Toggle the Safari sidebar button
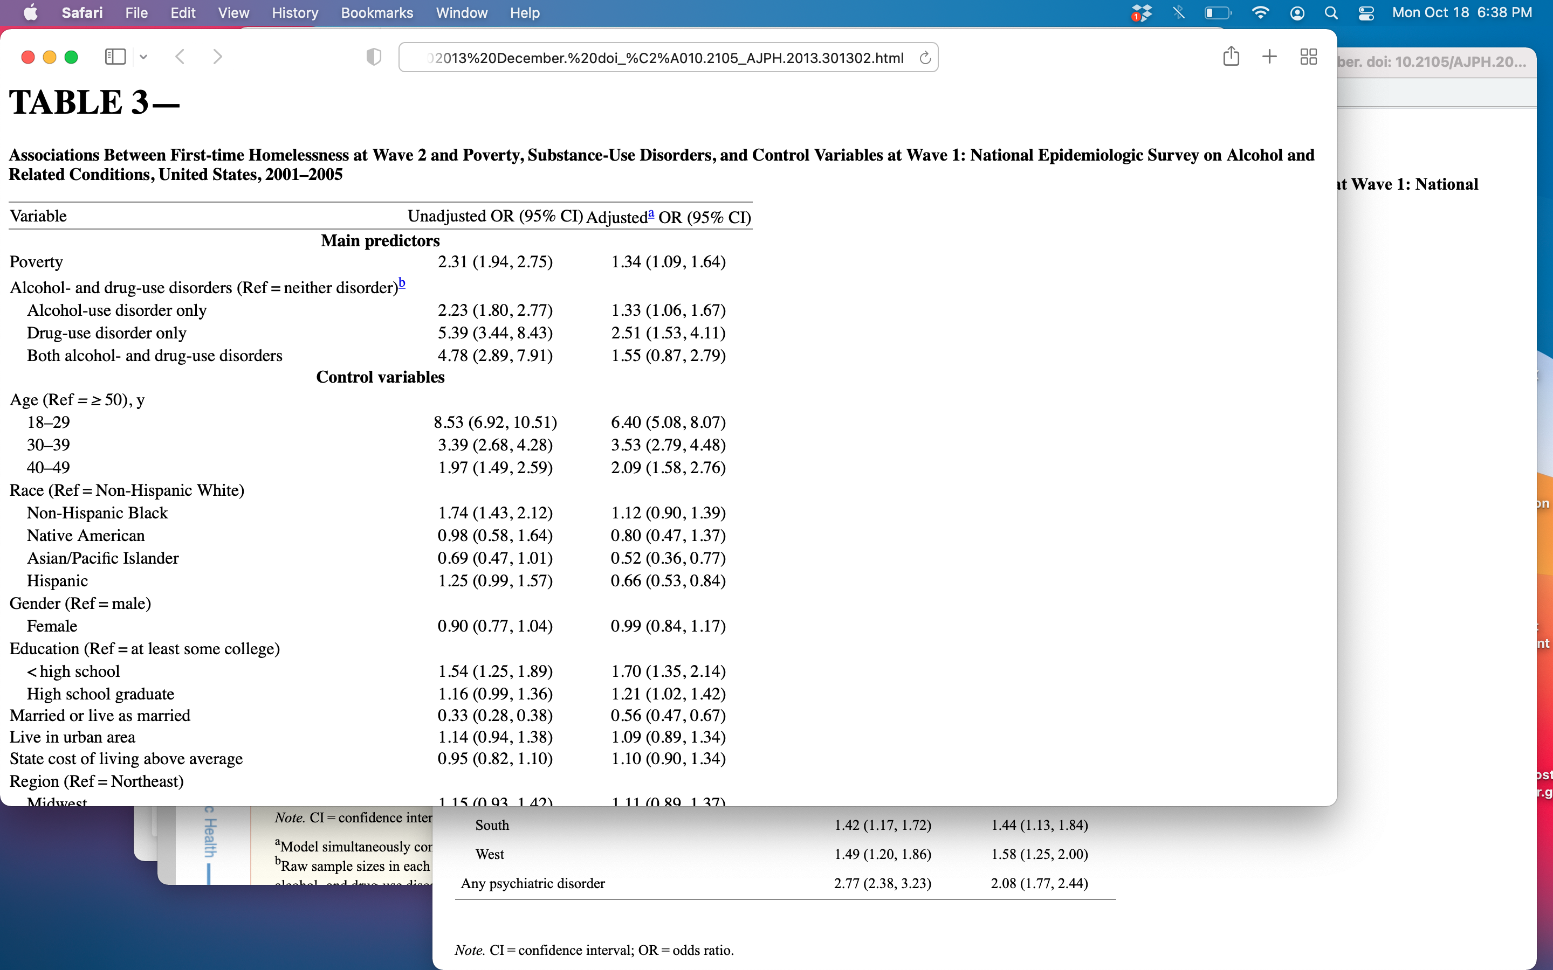Image resolution: width=1553 pixels, height=970 pixels. point(115,57)
